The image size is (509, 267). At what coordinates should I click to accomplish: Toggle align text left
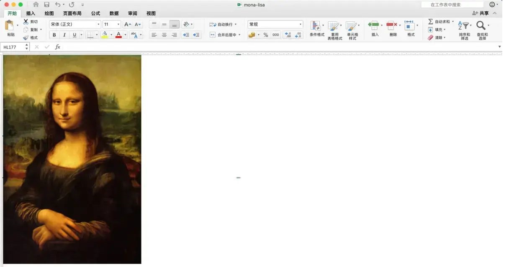tap(154, 35)
